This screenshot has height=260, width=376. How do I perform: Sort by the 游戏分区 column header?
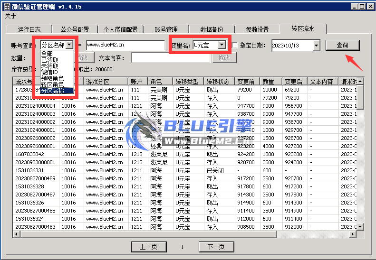(x=106, y=82)
